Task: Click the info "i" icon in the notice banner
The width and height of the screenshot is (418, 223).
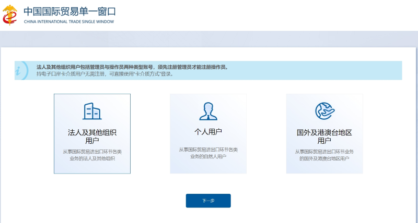Action: coord(20,70)
